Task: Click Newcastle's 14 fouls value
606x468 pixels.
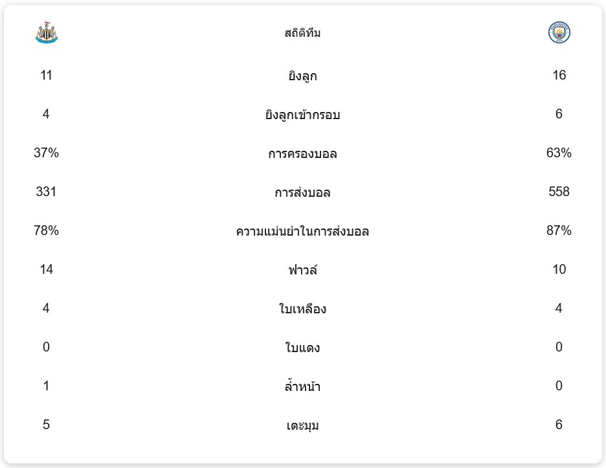Action: click(47, 270)
